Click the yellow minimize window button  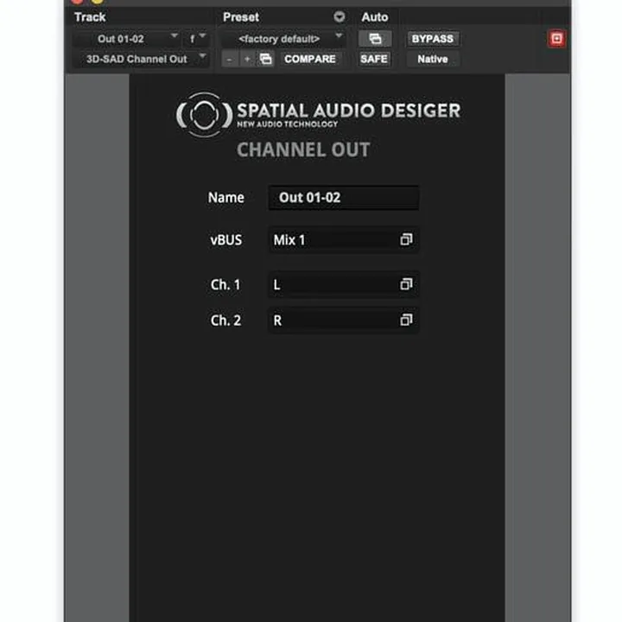point(98,2)
